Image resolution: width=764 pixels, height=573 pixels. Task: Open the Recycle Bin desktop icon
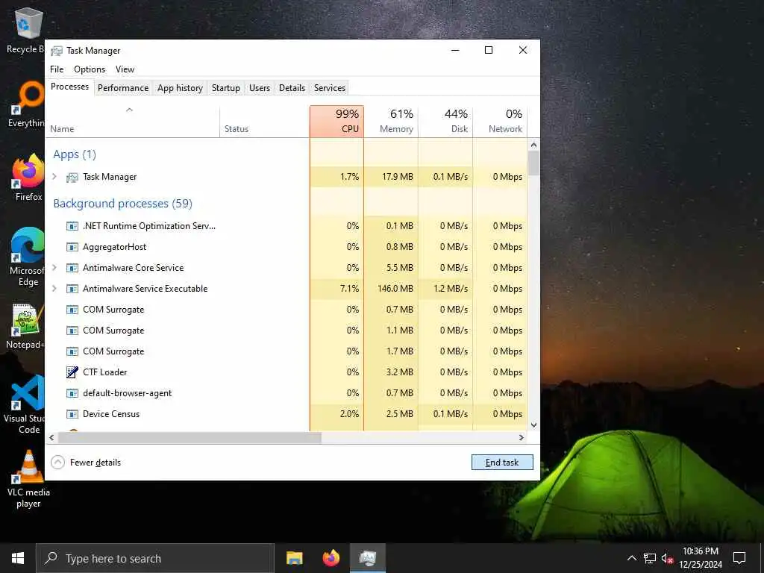click(x=28, y=23)
